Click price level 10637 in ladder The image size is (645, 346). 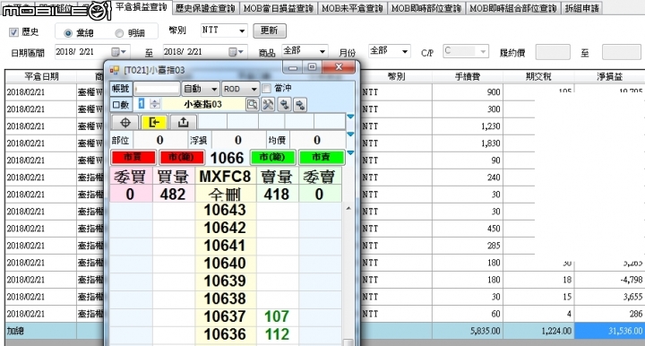(225, 316)
